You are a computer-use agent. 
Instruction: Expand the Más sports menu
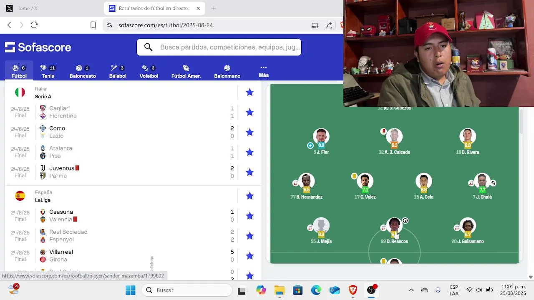[x=263, y=71]
